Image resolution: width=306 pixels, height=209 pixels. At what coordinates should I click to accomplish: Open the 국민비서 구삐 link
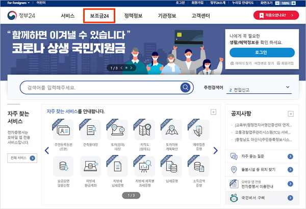[253, 198]
